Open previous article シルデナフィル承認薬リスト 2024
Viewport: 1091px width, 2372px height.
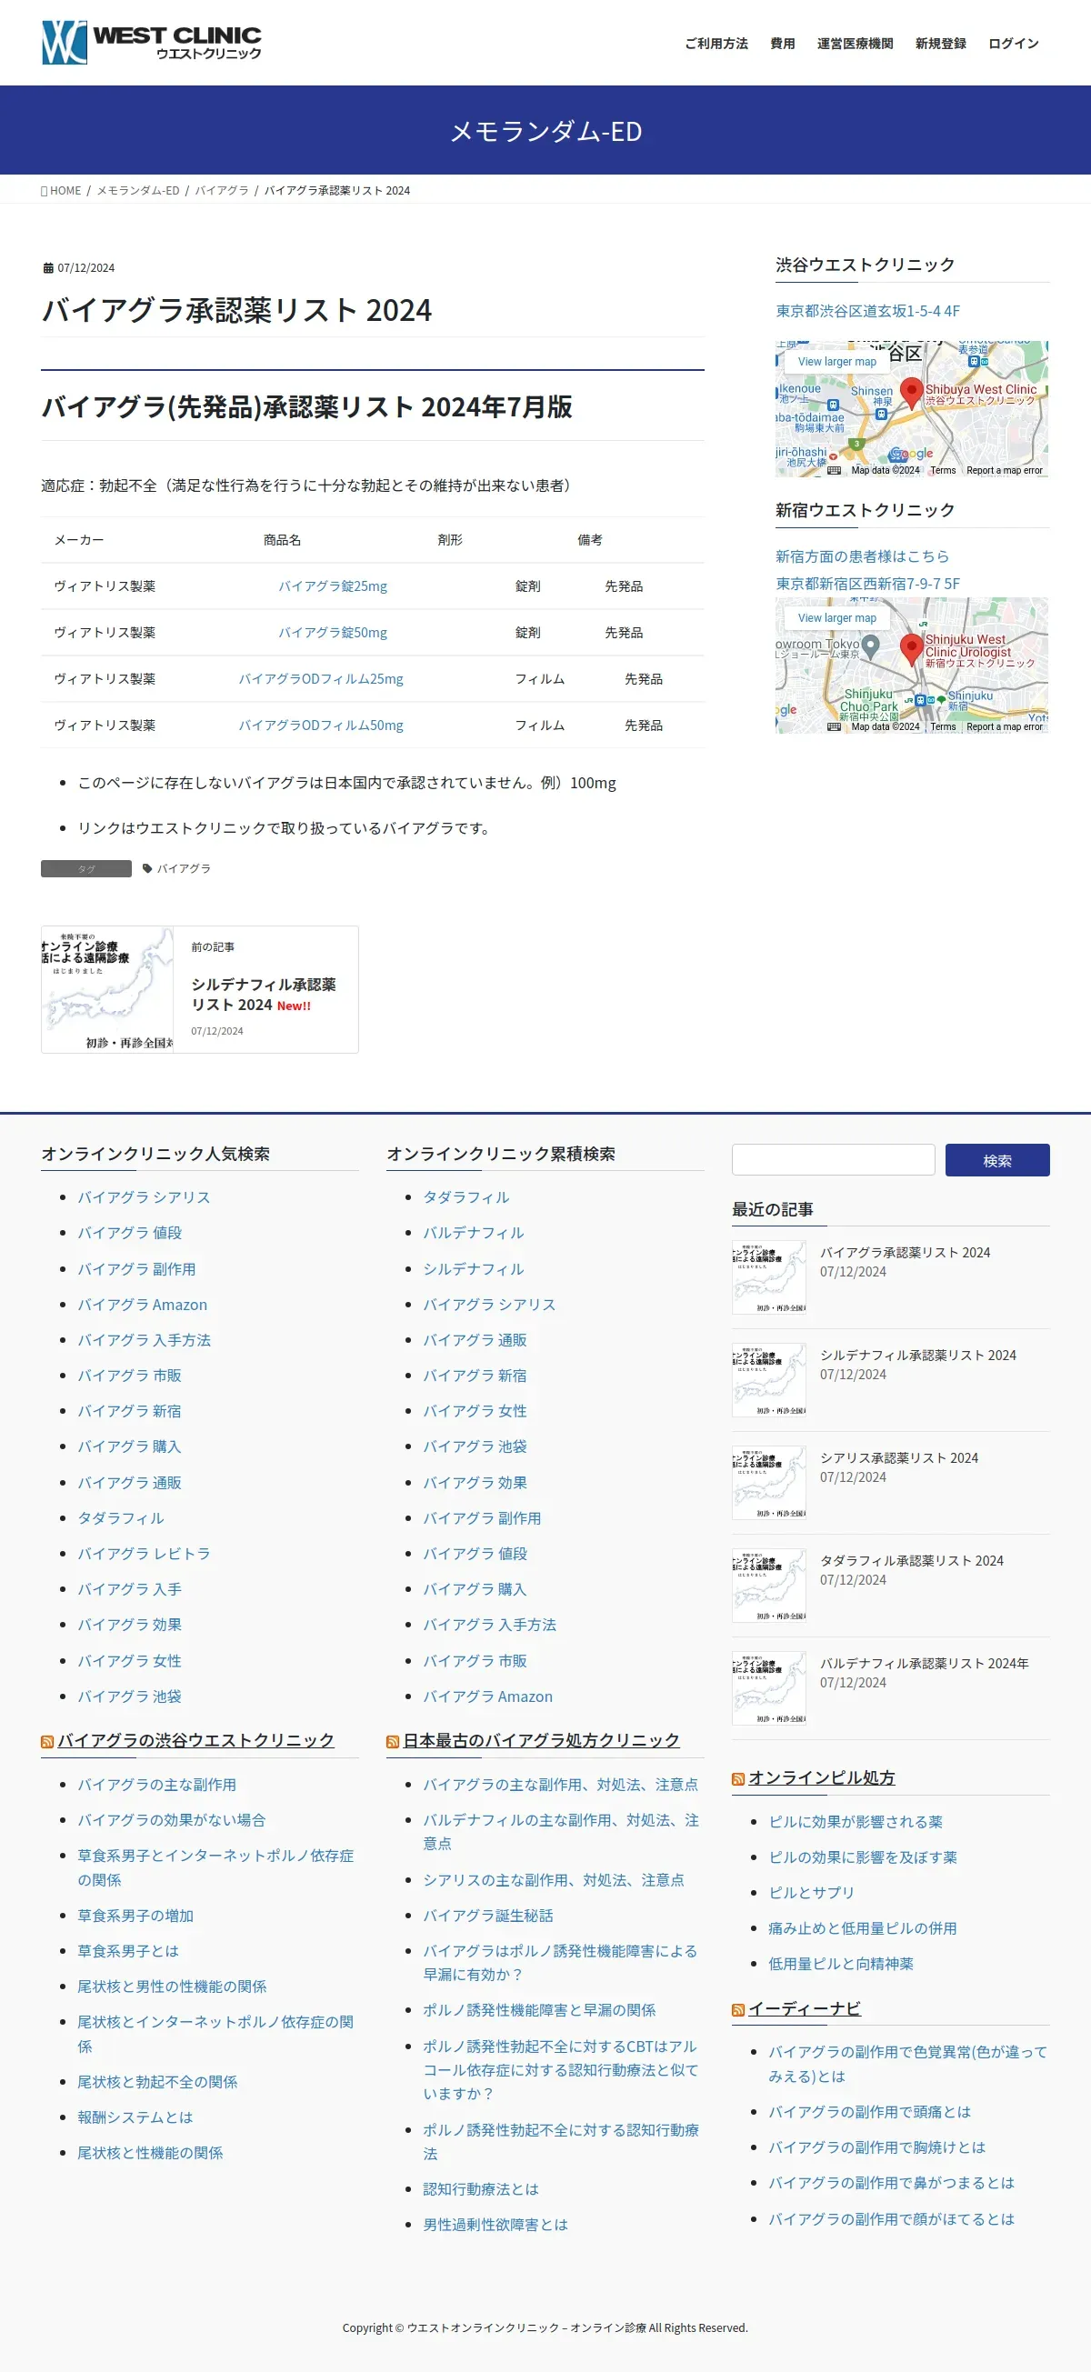264,995
